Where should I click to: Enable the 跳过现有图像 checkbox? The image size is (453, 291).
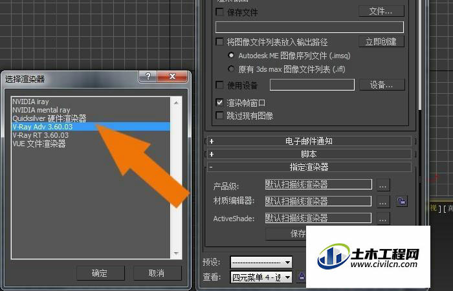pos(220,116)
